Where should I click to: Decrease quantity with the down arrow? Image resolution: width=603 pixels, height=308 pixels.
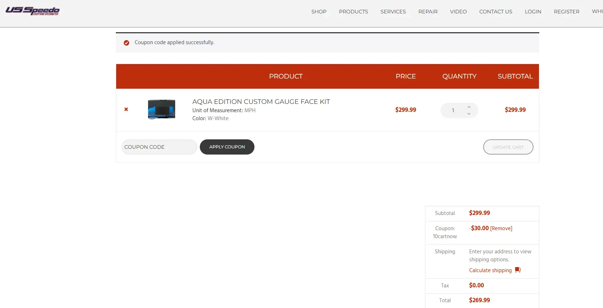click(469, 114)
